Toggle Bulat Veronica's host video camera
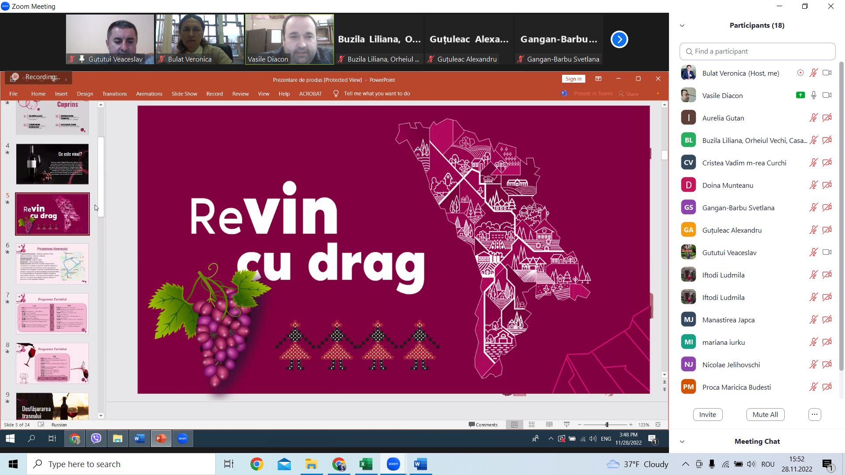Screen dimensions: 845x475 (x=827, y=73)
